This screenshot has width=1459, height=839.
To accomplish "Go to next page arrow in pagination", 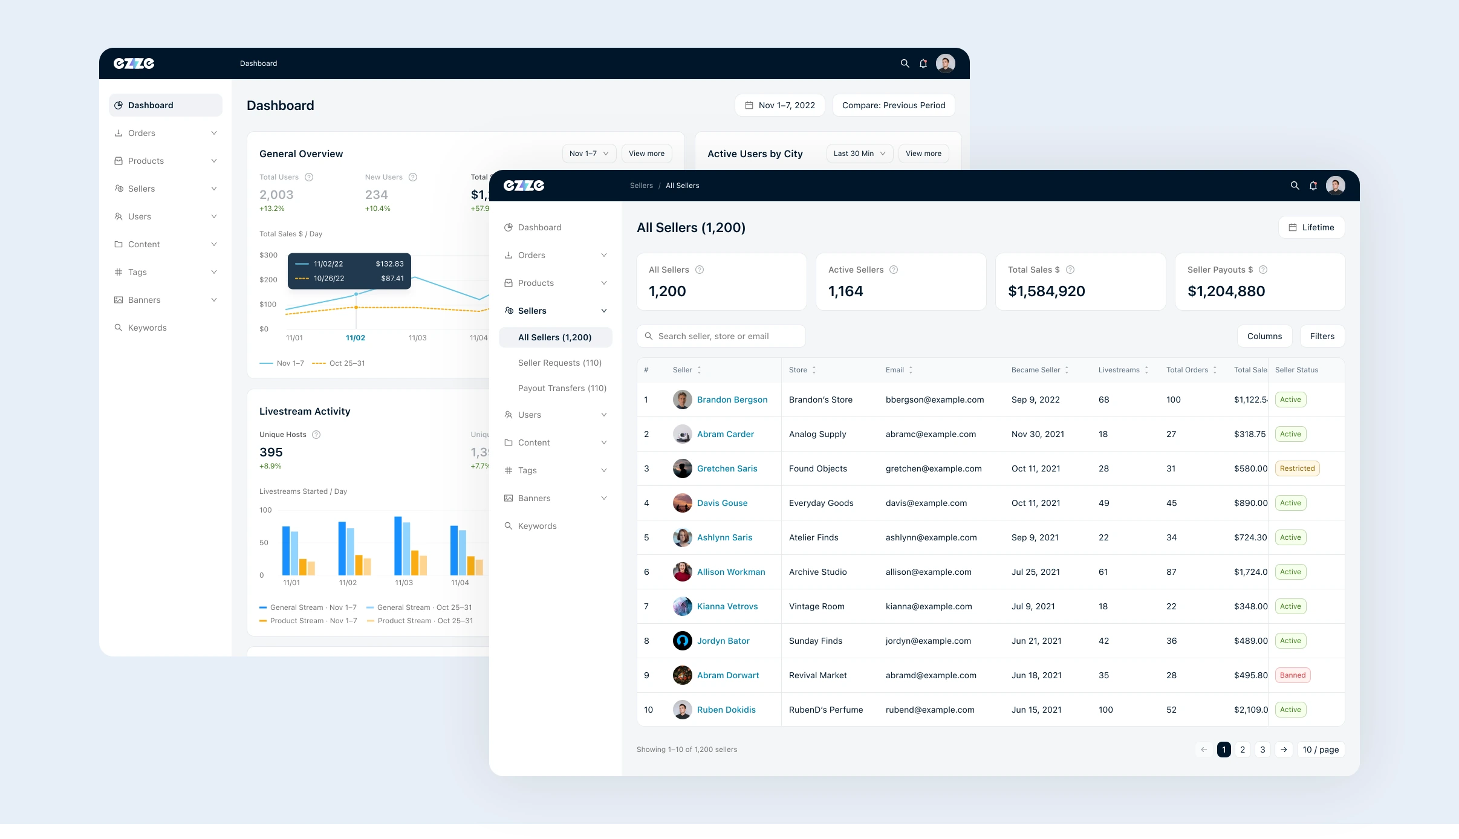I will tap(1284, 750).
